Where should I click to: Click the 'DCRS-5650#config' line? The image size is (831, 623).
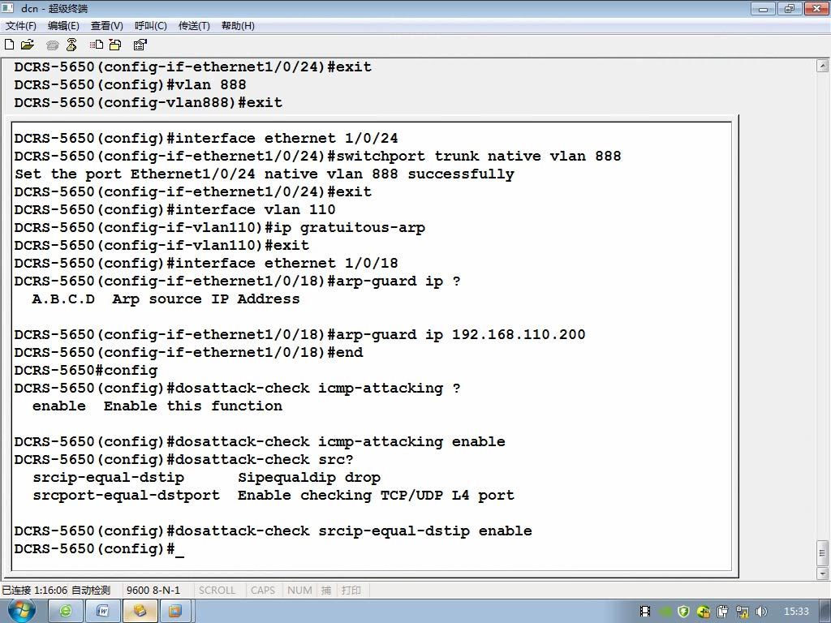[x=86, y=370]
